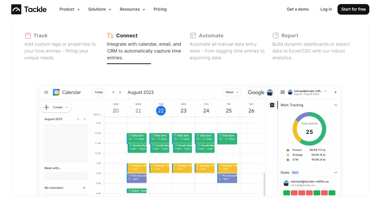Click the Create plus icon

coord(46,107)
